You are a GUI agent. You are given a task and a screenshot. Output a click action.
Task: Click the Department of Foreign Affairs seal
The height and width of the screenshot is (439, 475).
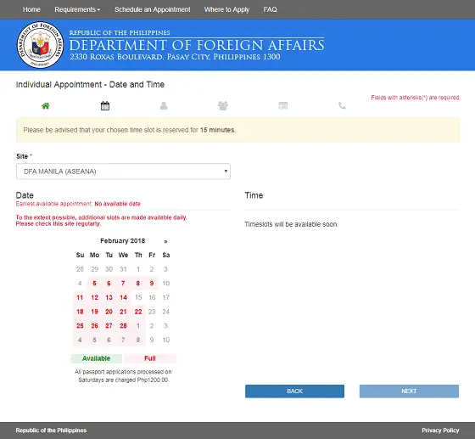click(x=40, y=45)
